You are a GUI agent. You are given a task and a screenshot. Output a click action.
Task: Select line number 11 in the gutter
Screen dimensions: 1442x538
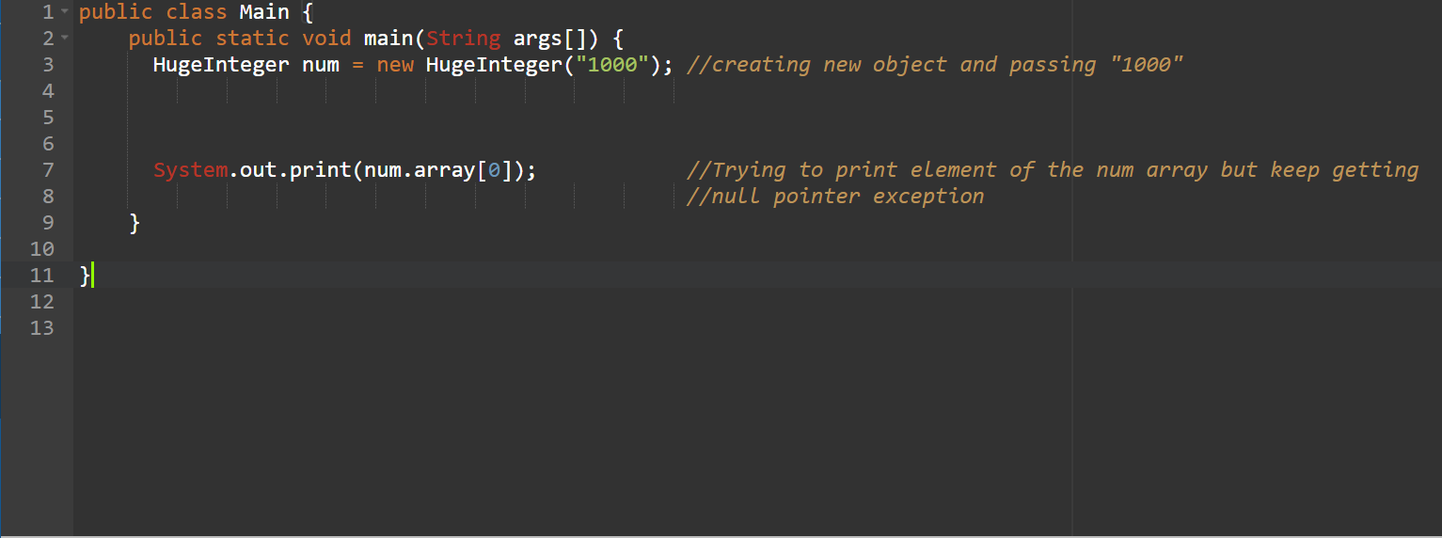click(41, 276)
